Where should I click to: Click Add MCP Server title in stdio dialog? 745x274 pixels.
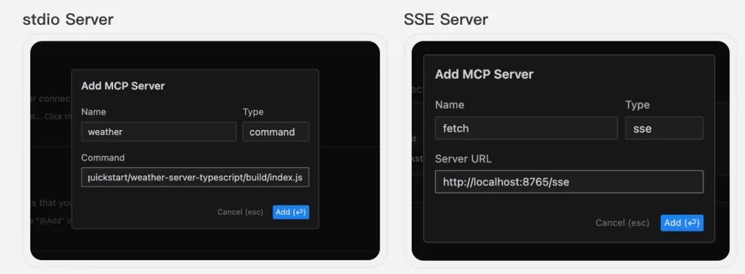click(123, 86)
